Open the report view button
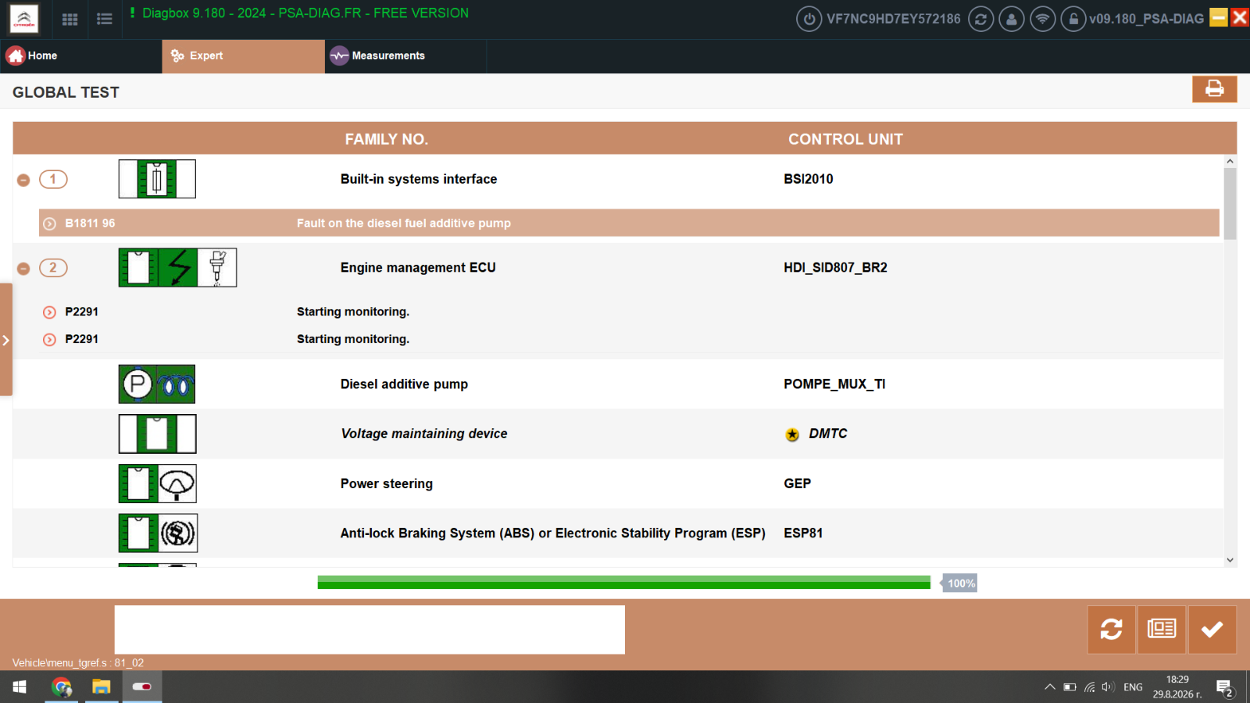Screen dimensions: 1250x703 (1162, 630)
